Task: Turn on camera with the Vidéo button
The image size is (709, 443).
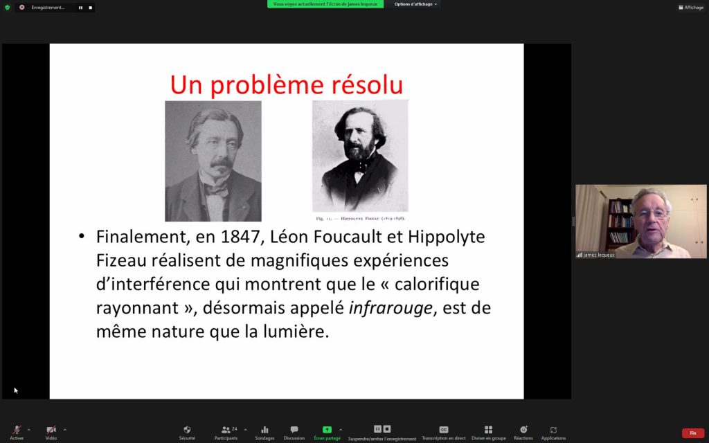Action: click(x=51, y=432)
